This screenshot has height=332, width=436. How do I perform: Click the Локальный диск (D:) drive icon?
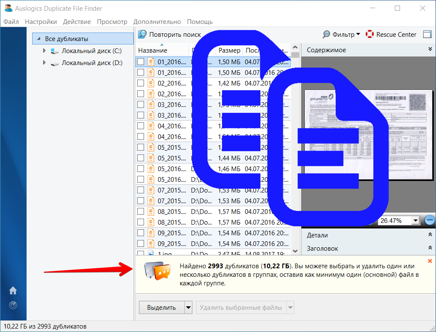pyautogui.click(x=55, y=64)
